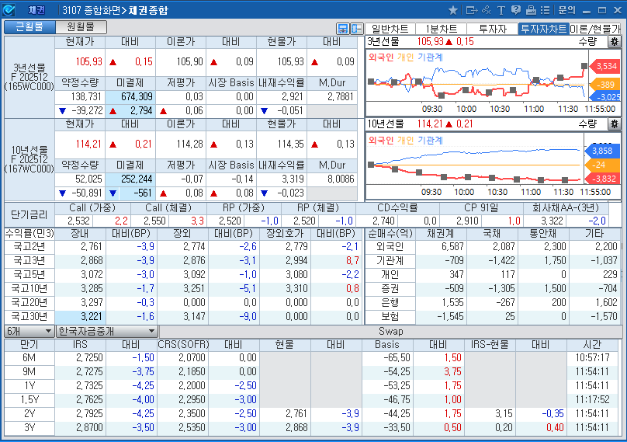Click the star favorites icon in title bar
This screenshot has height=442, width=627.
[453, 10]
